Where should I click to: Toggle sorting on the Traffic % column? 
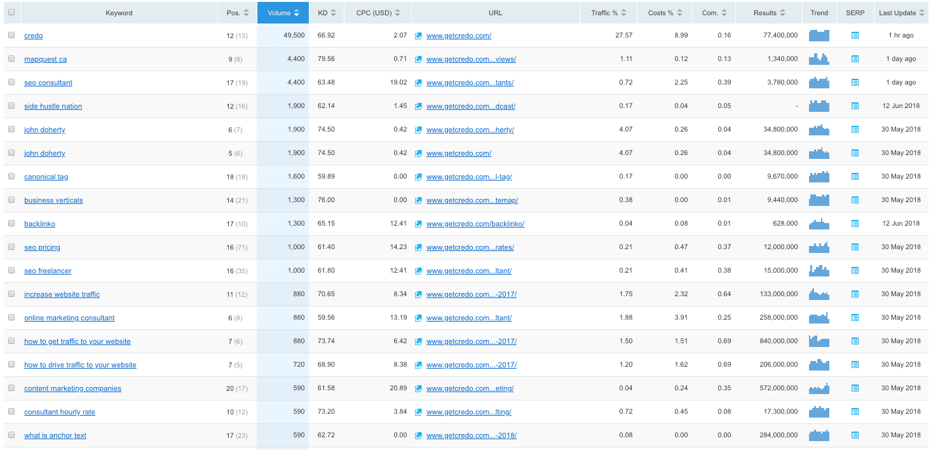pyautogui.click(x=607, y=12)
